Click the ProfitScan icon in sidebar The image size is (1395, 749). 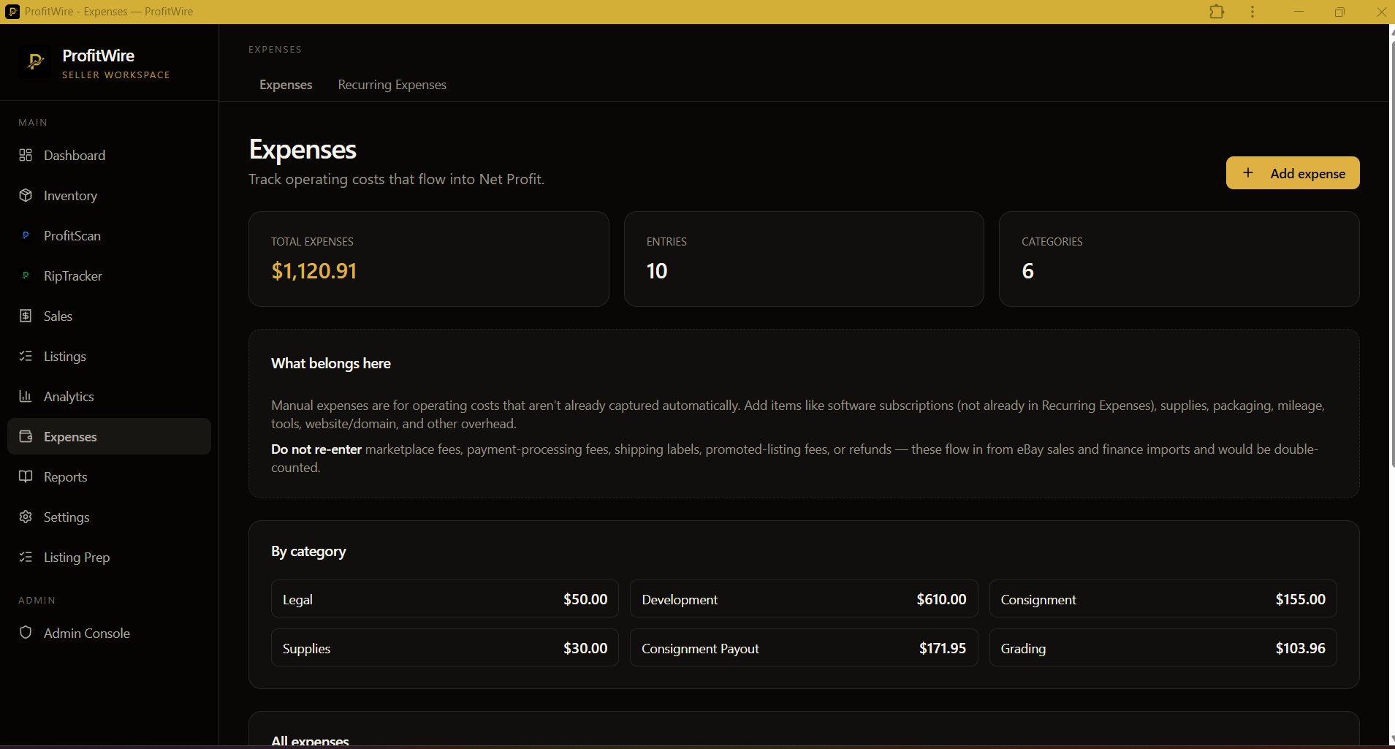tap(26, 235)
